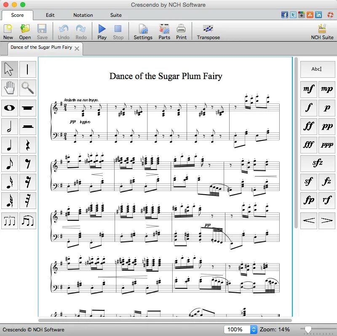
Task: Select the whole note tool
Action: coord(10,108)
